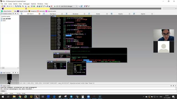
Task: Click the red X toolbar icon
Action: click(x=52, y=6)
